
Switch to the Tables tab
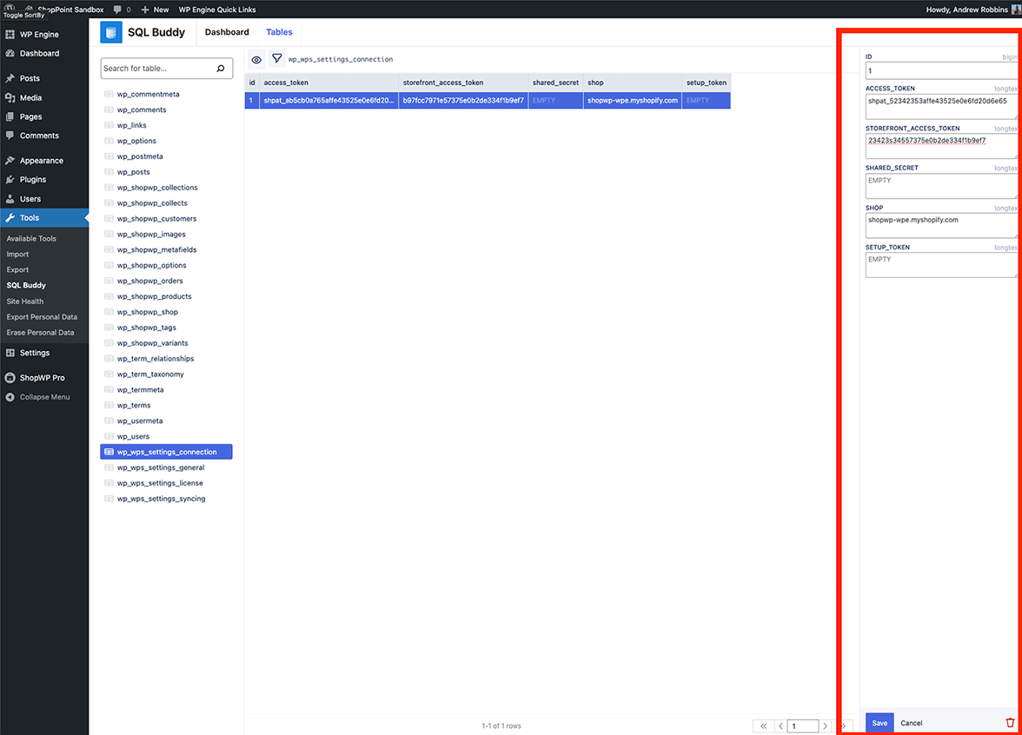tap(279, 32)
